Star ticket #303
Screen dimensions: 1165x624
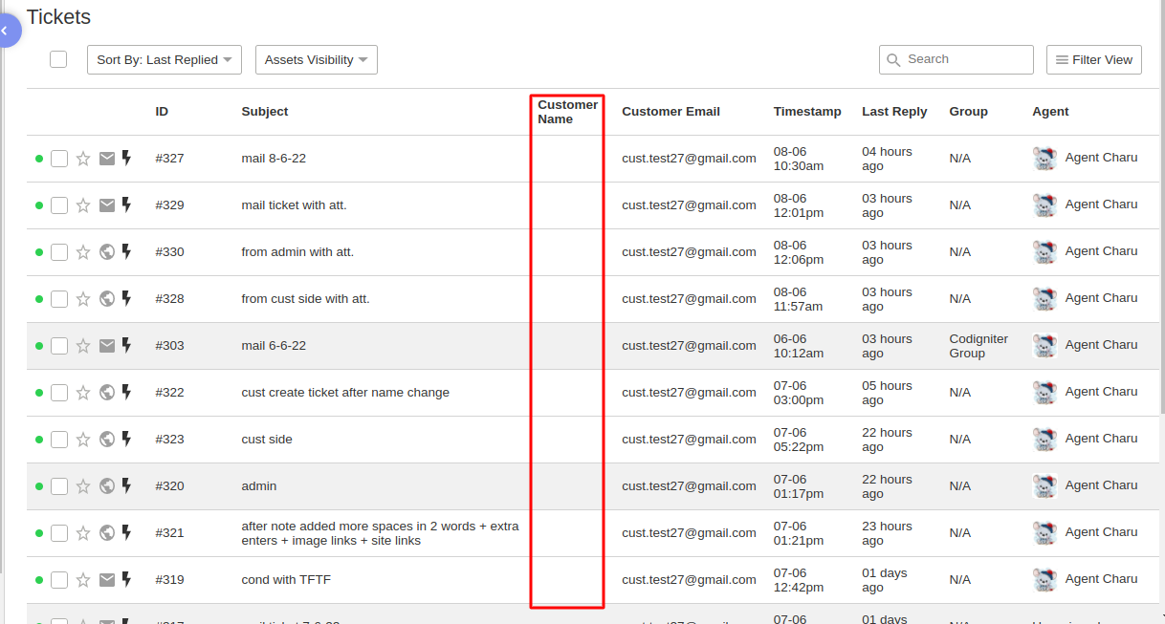pos(83,346)
